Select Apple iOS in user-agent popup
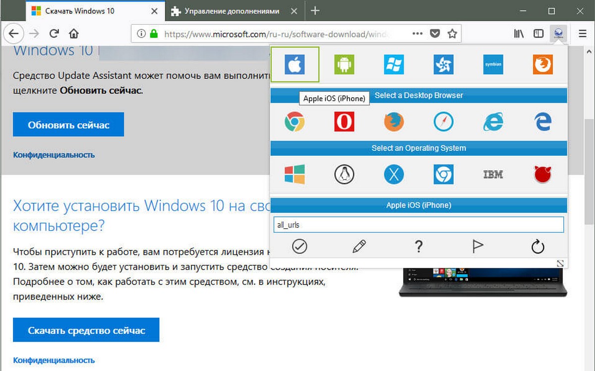 click(x=295, y=64)
